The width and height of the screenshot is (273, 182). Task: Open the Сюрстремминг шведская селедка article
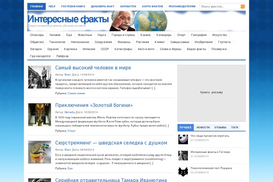111,143
